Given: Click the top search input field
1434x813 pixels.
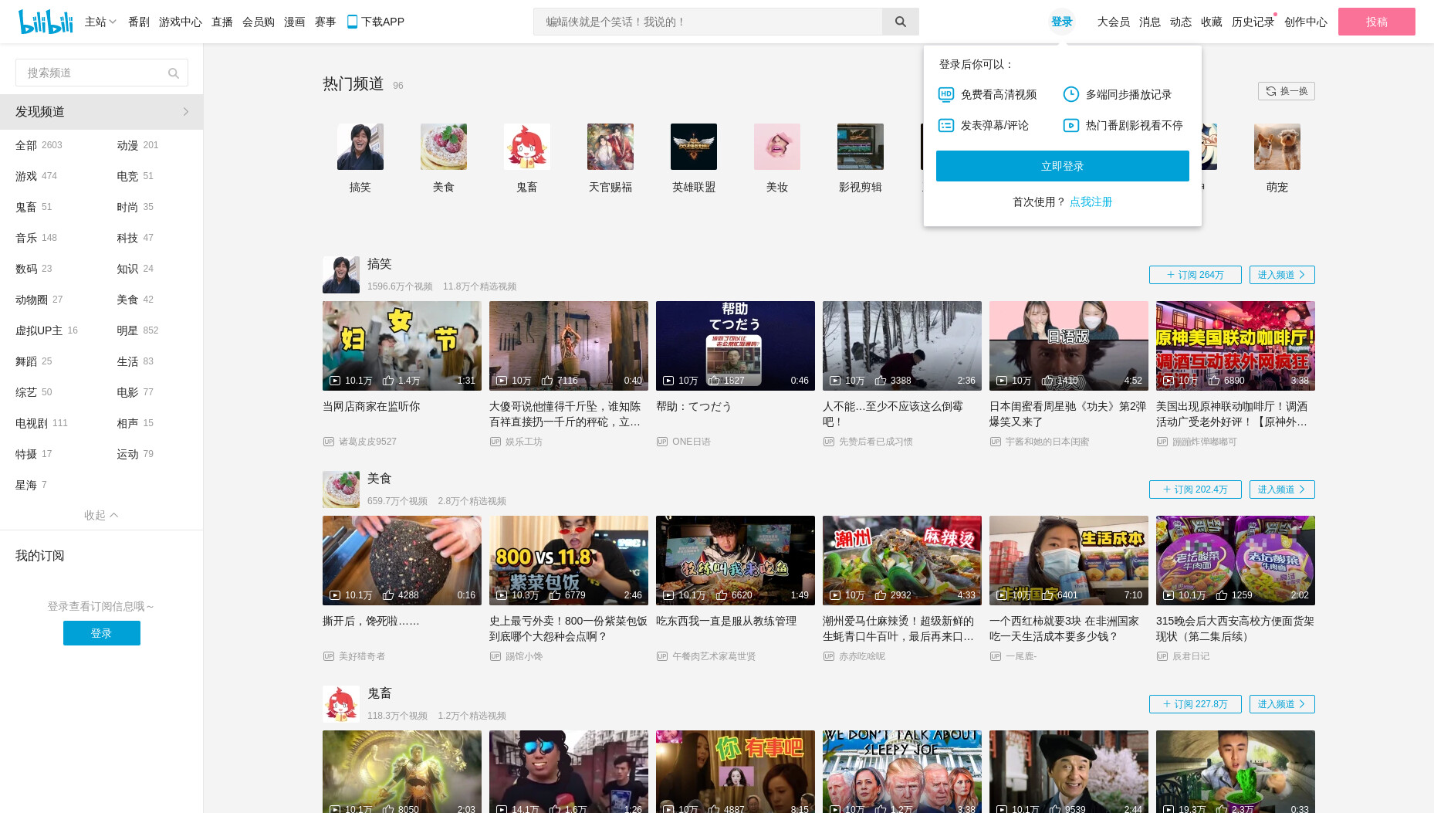Looking at the screenshot, I should coord(708,22).
